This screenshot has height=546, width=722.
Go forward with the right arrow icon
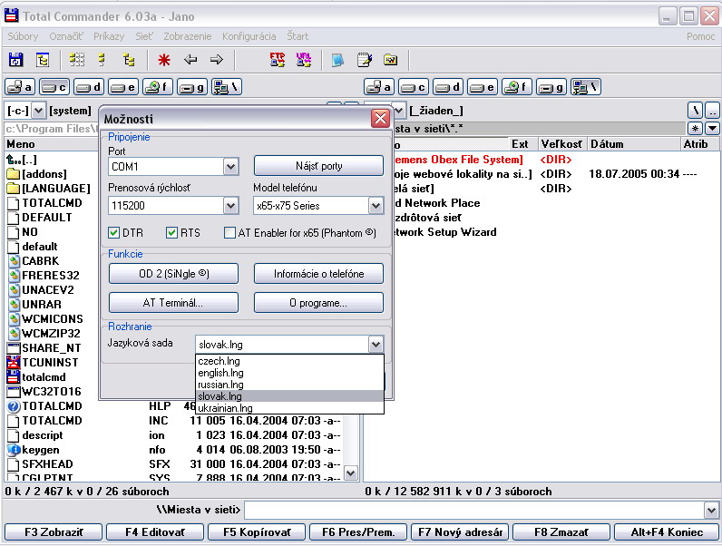tap(216, 59)
